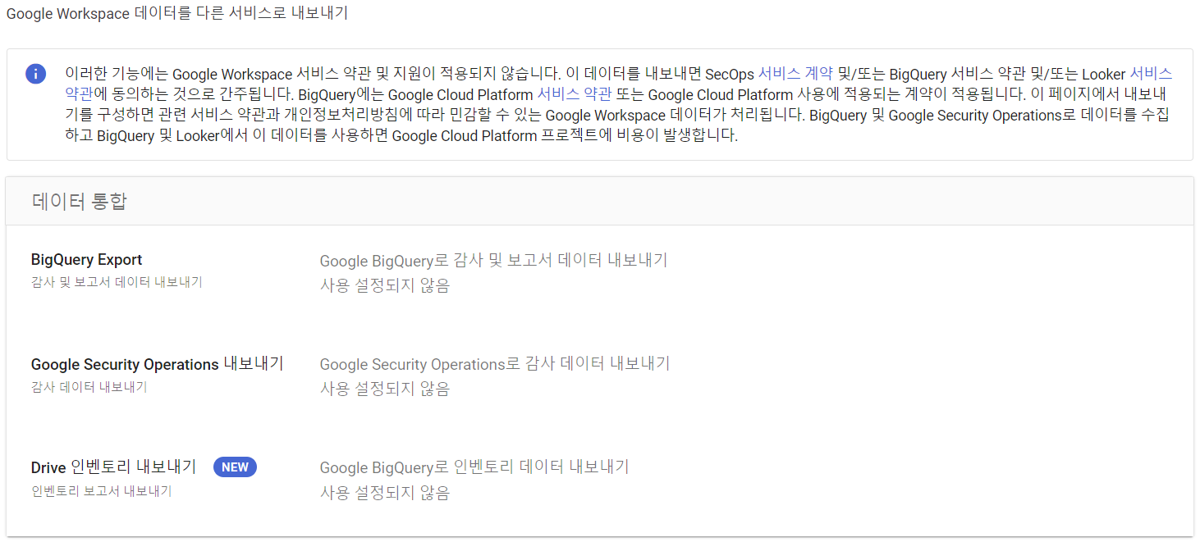Click 인벤토리 보고서 내보내기 subtitle under Drive
Viewport: 1200px width, 551px height.
[102, 491]
